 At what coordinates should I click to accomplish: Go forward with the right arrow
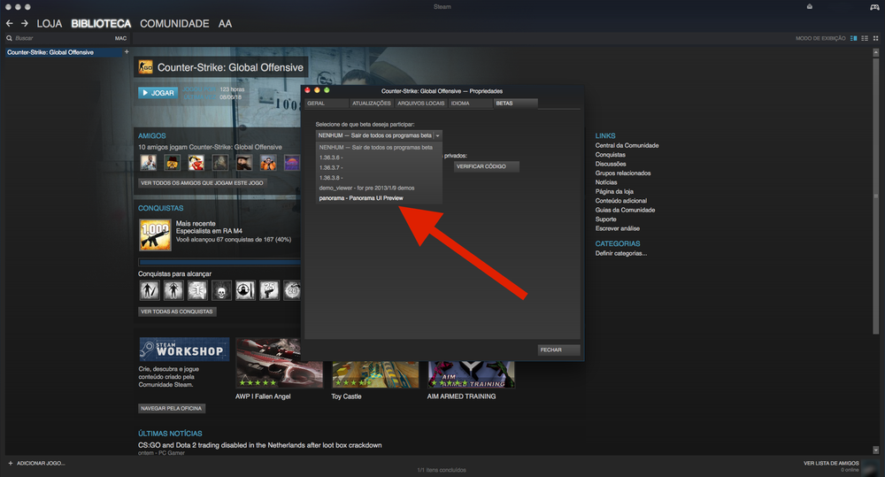click(x=24, y=23)
